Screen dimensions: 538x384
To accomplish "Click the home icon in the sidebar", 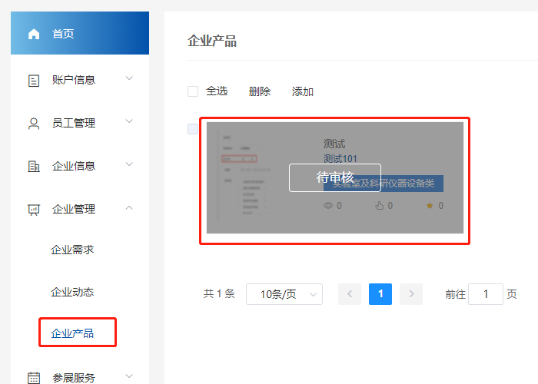I will coord(33,34).
